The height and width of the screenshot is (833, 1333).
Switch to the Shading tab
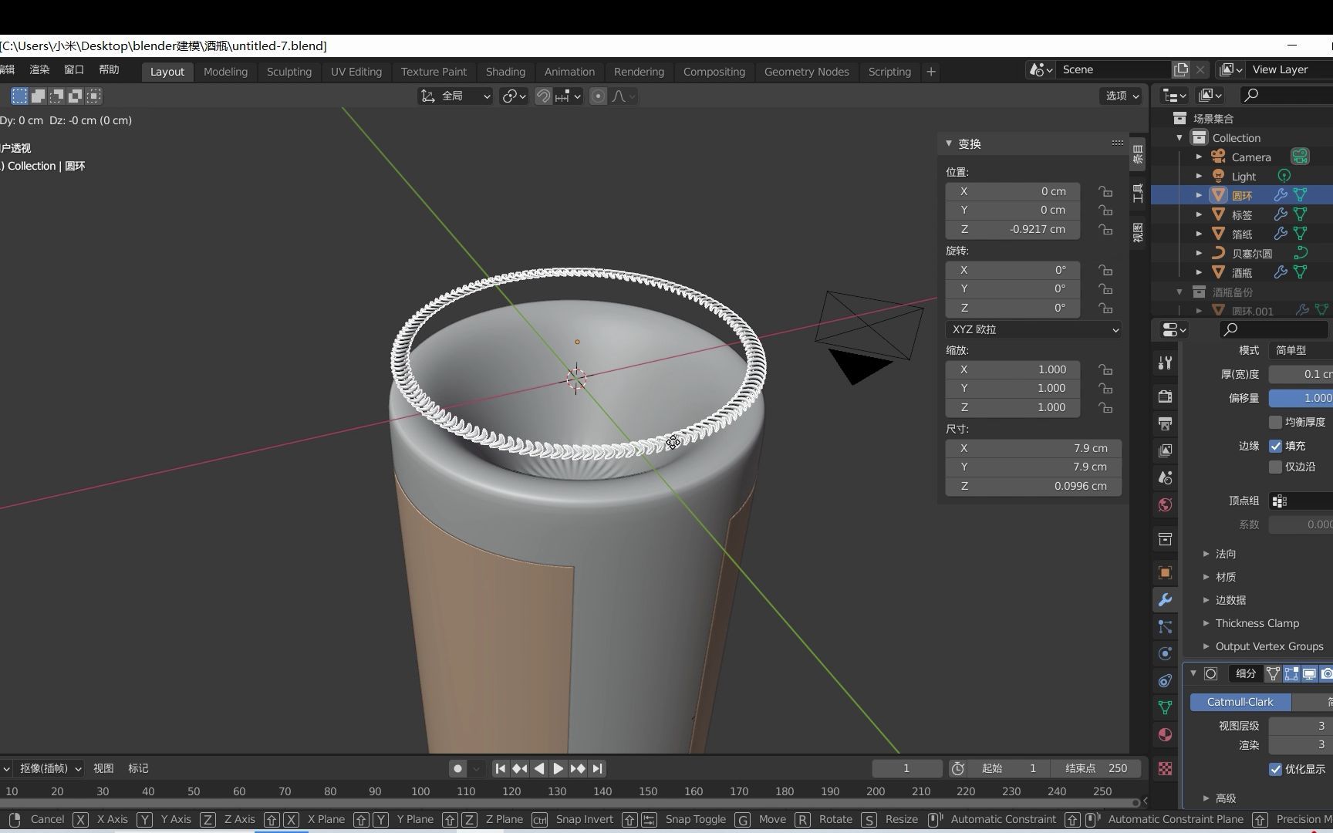(x=505, y=71)
